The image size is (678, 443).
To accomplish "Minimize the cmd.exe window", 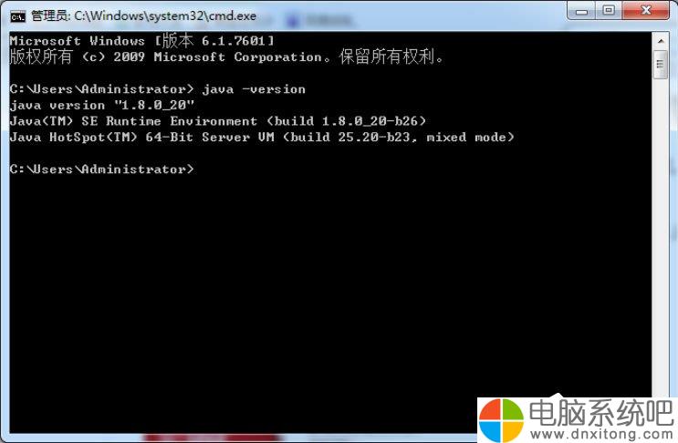I will pyautogui.click(x=581, y=11).
